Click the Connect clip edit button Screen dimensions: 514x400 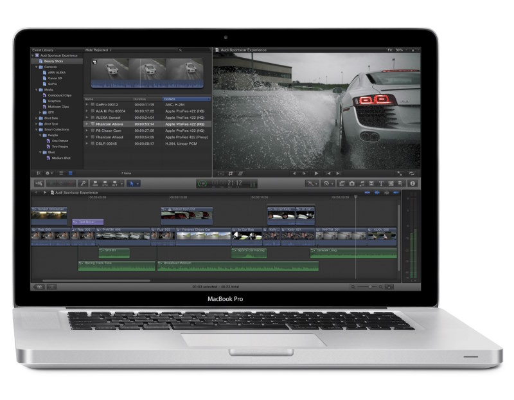[95, 183]
